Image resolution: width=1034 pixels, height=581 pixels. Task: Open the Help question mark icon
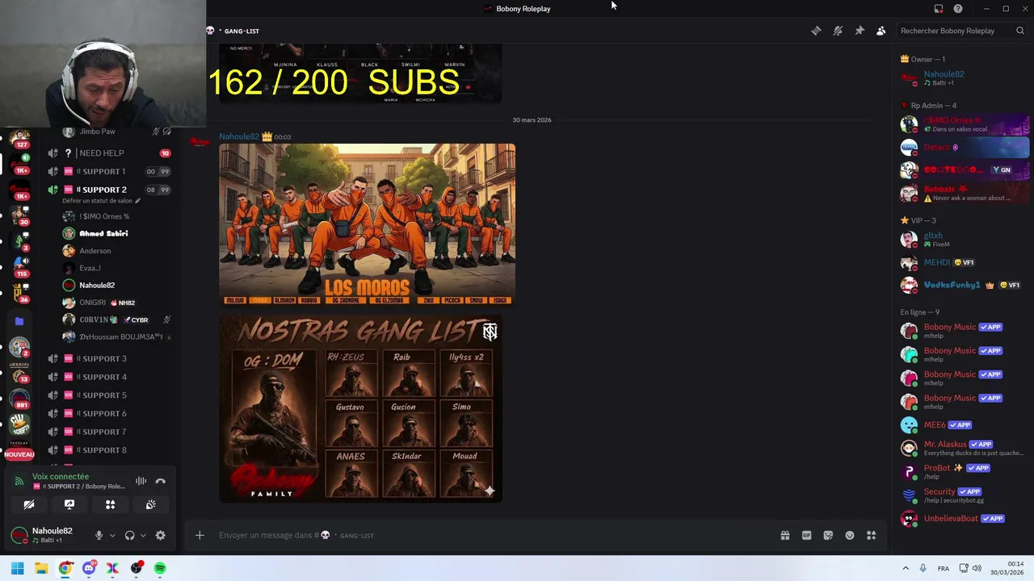[958, 9]
